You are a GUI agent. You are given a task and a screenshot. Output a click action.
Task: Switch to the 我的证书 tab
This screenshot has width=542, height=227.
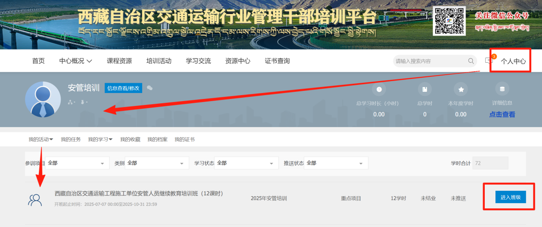point(185,140)
